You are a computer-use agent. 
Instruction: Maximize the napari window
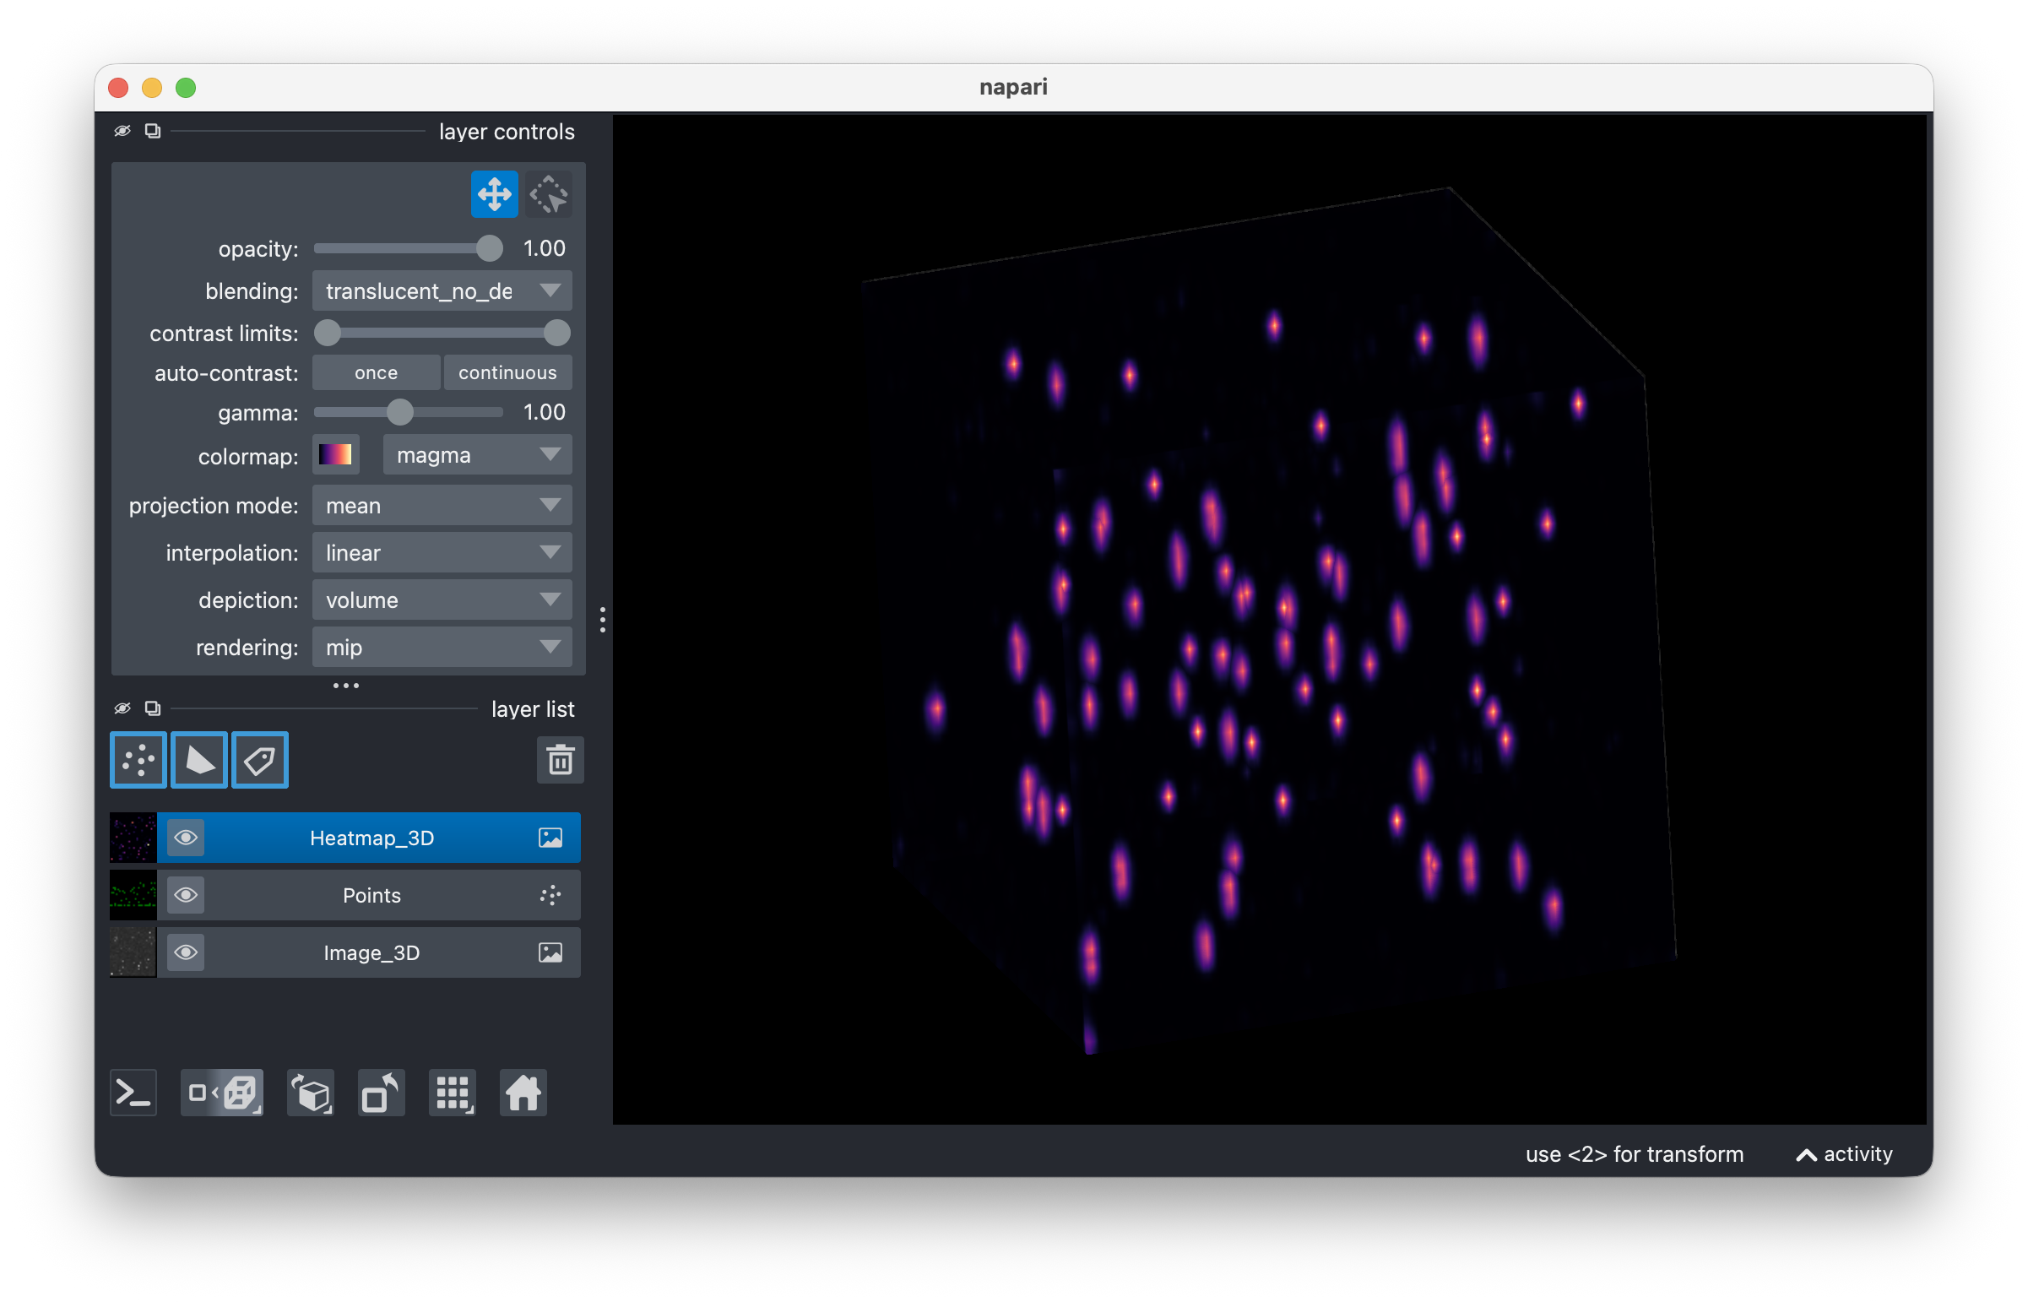coord(186,87)
